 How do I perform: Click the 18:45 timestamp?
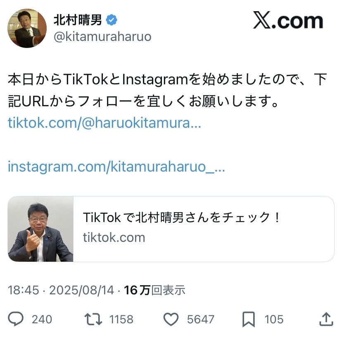click(x=24, y=290)
